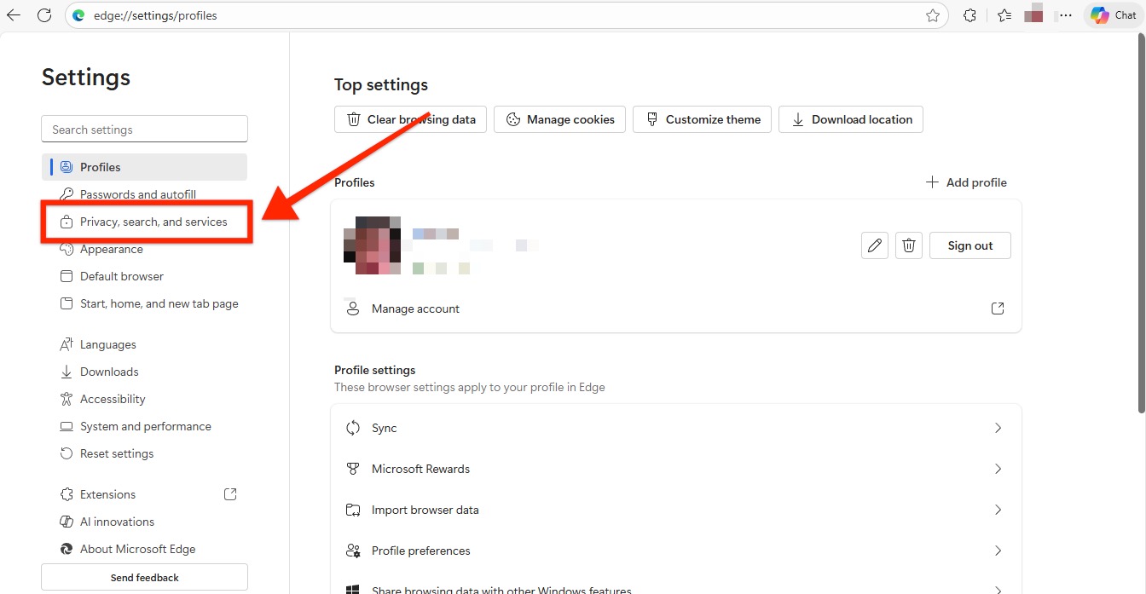The width and height of the screenshot is (1146, 594).
Task: Open the toolbar profile avatar
Action: pyautogui.click(x=1033, y=14)
